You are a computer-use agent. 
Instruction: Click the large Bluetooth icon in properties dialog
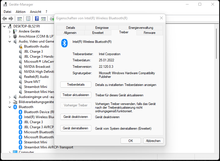coord(64,43)
